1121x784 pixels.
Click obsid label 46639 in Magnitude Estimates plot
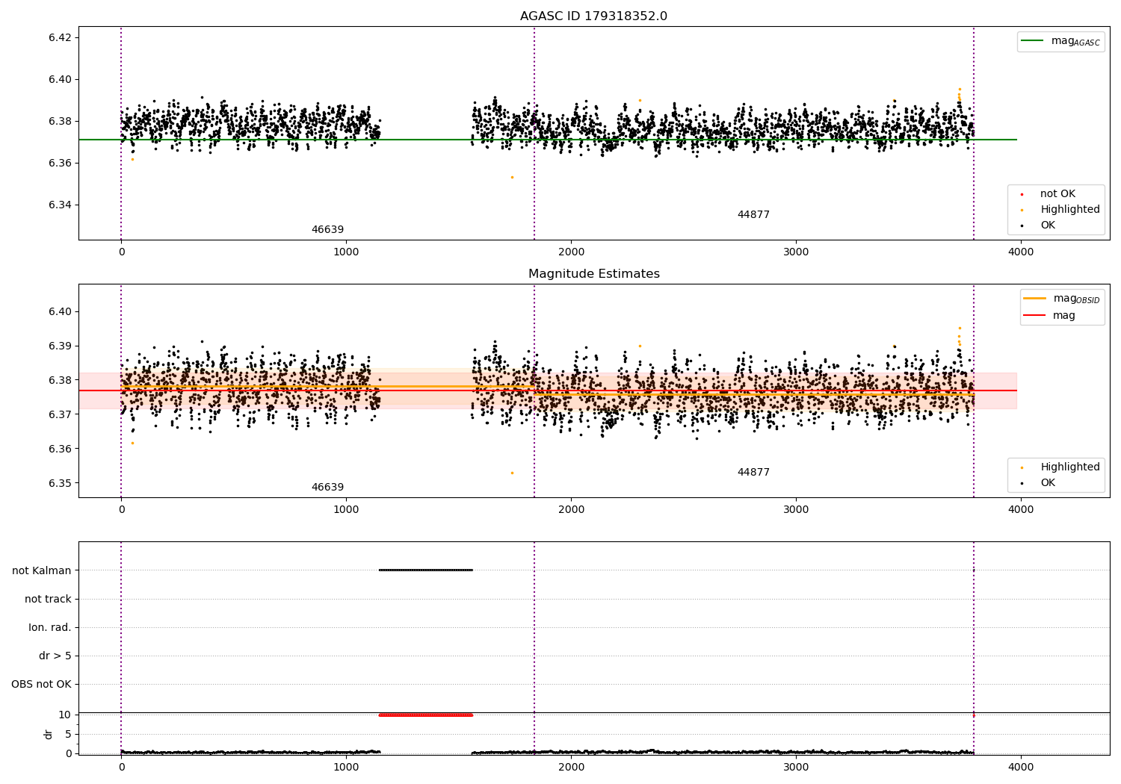coord(327,488)
